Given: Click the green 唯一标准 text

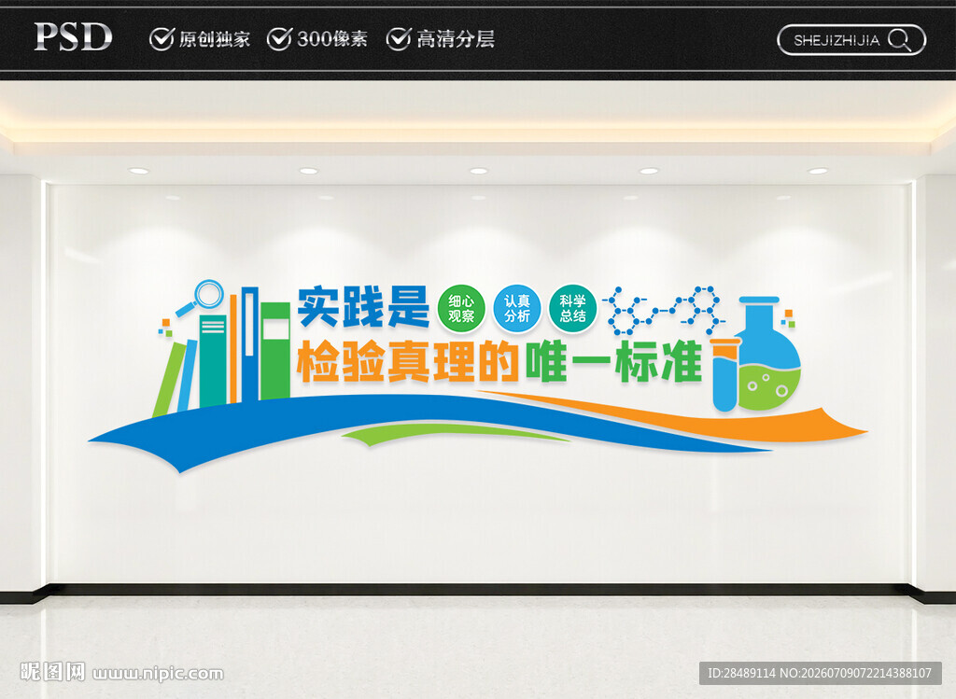Looking at the screenshot, I should tap(613, 362).
